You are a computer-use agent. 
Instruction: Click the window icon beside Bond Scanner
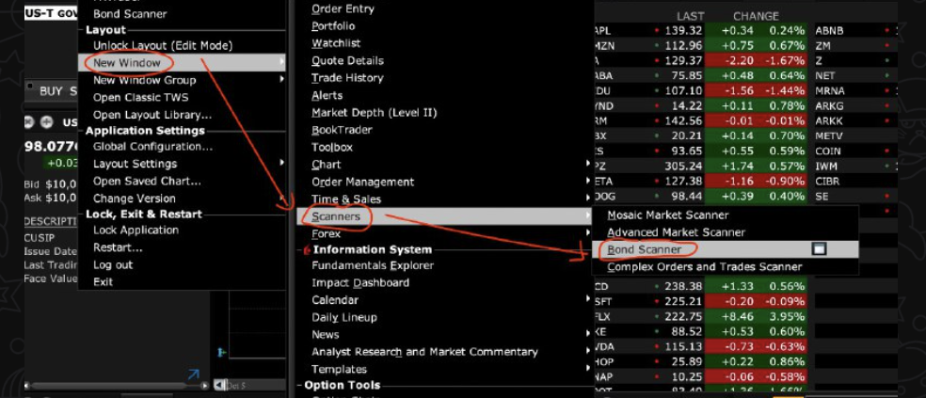(819, 249)
